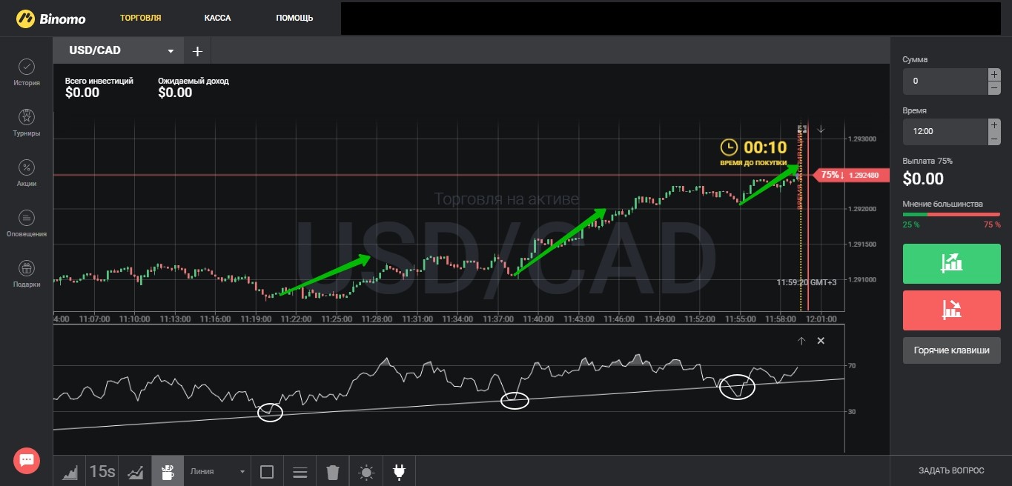Click the Всего инвестиций value
The image size is (1012, 486).
click(82, 93)
